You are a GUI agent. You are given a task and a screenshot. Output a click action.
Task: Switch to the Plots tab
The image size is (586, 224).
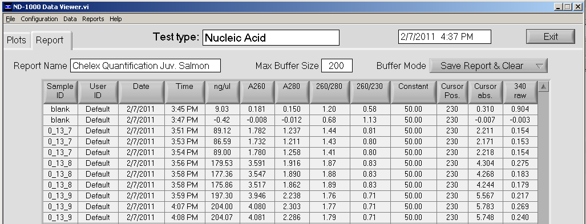point(17,40)
